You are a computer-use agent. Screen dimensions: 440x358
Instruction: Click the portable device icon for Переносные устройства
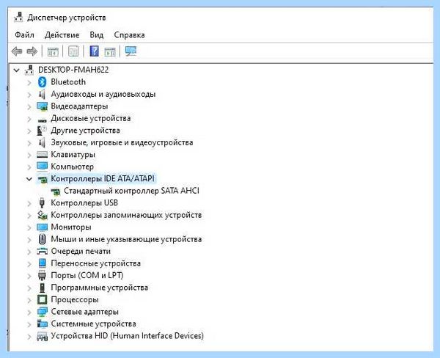click(42, 263)
